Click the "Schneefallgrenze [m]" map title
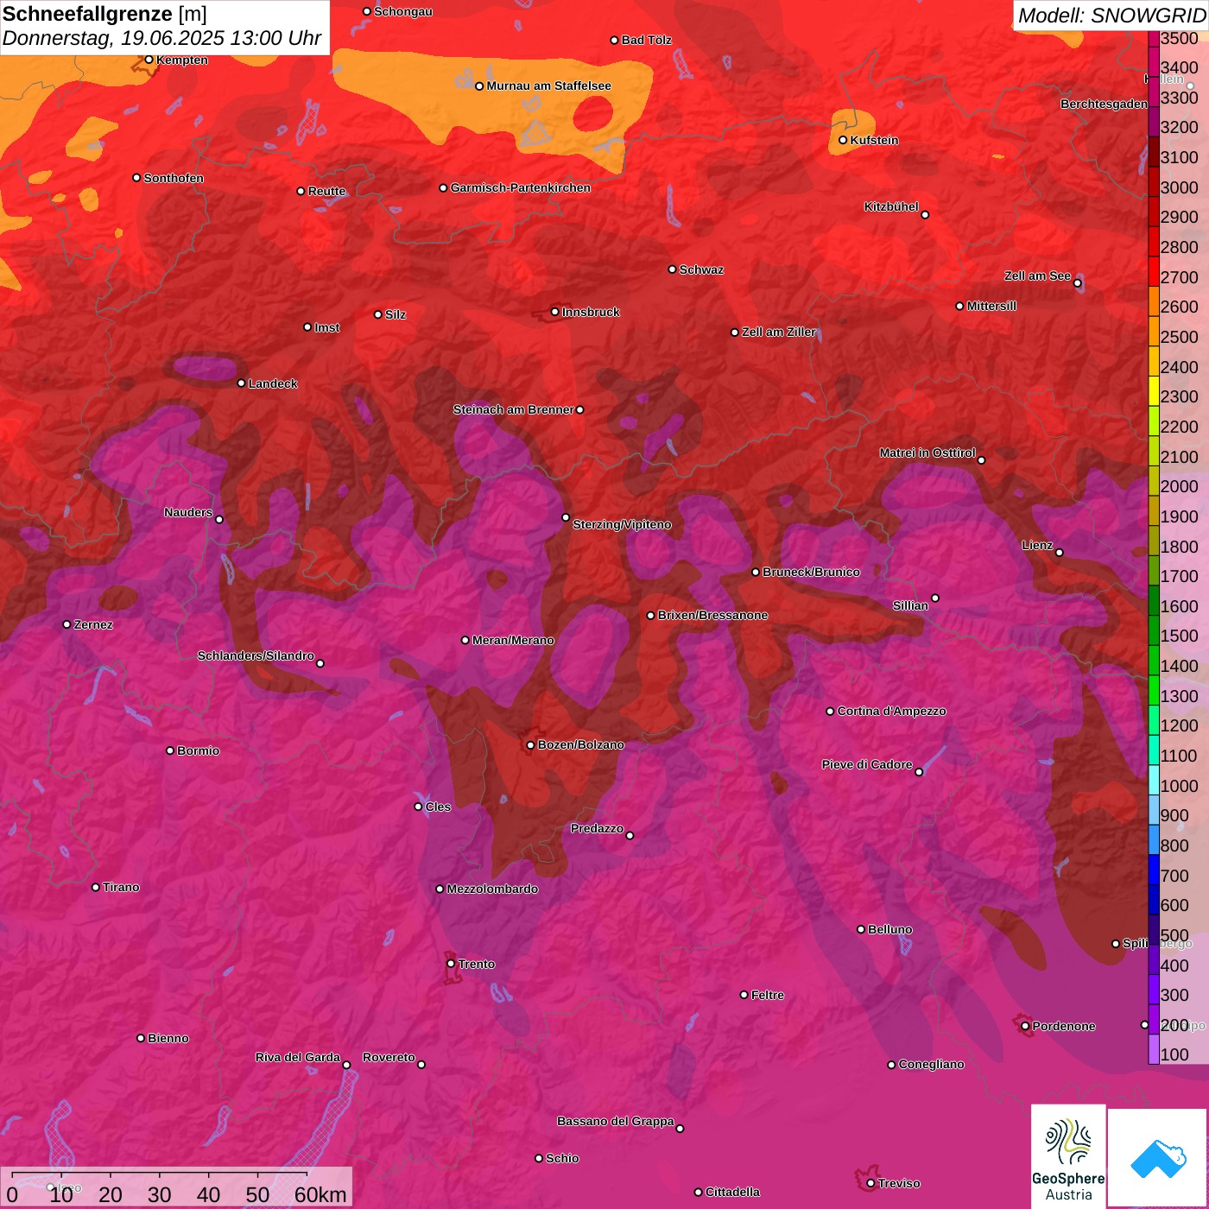Screen dimensions: 1209x1209 pyautogui.click(x=104, y=14)
